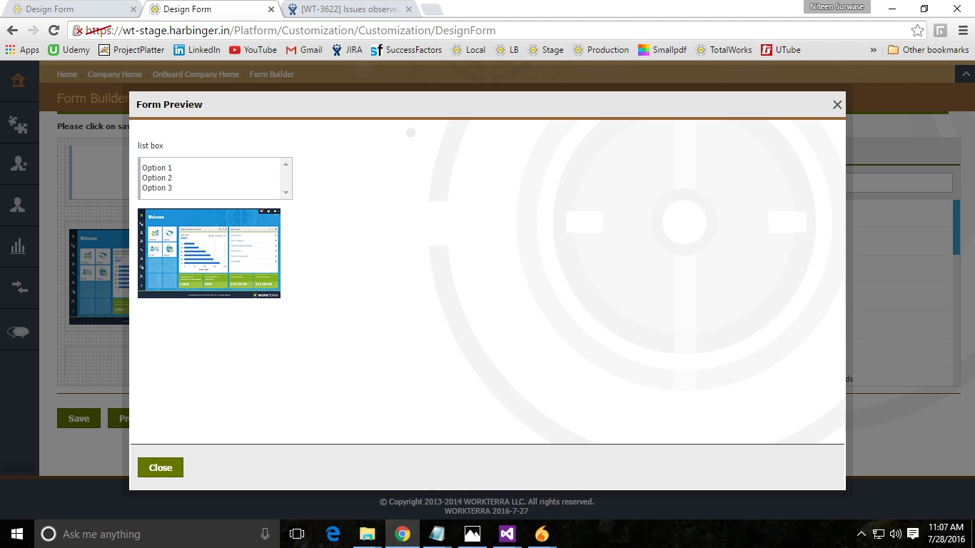
Task: Open Apps bookmark shortcut
Action: coord(22,50)
